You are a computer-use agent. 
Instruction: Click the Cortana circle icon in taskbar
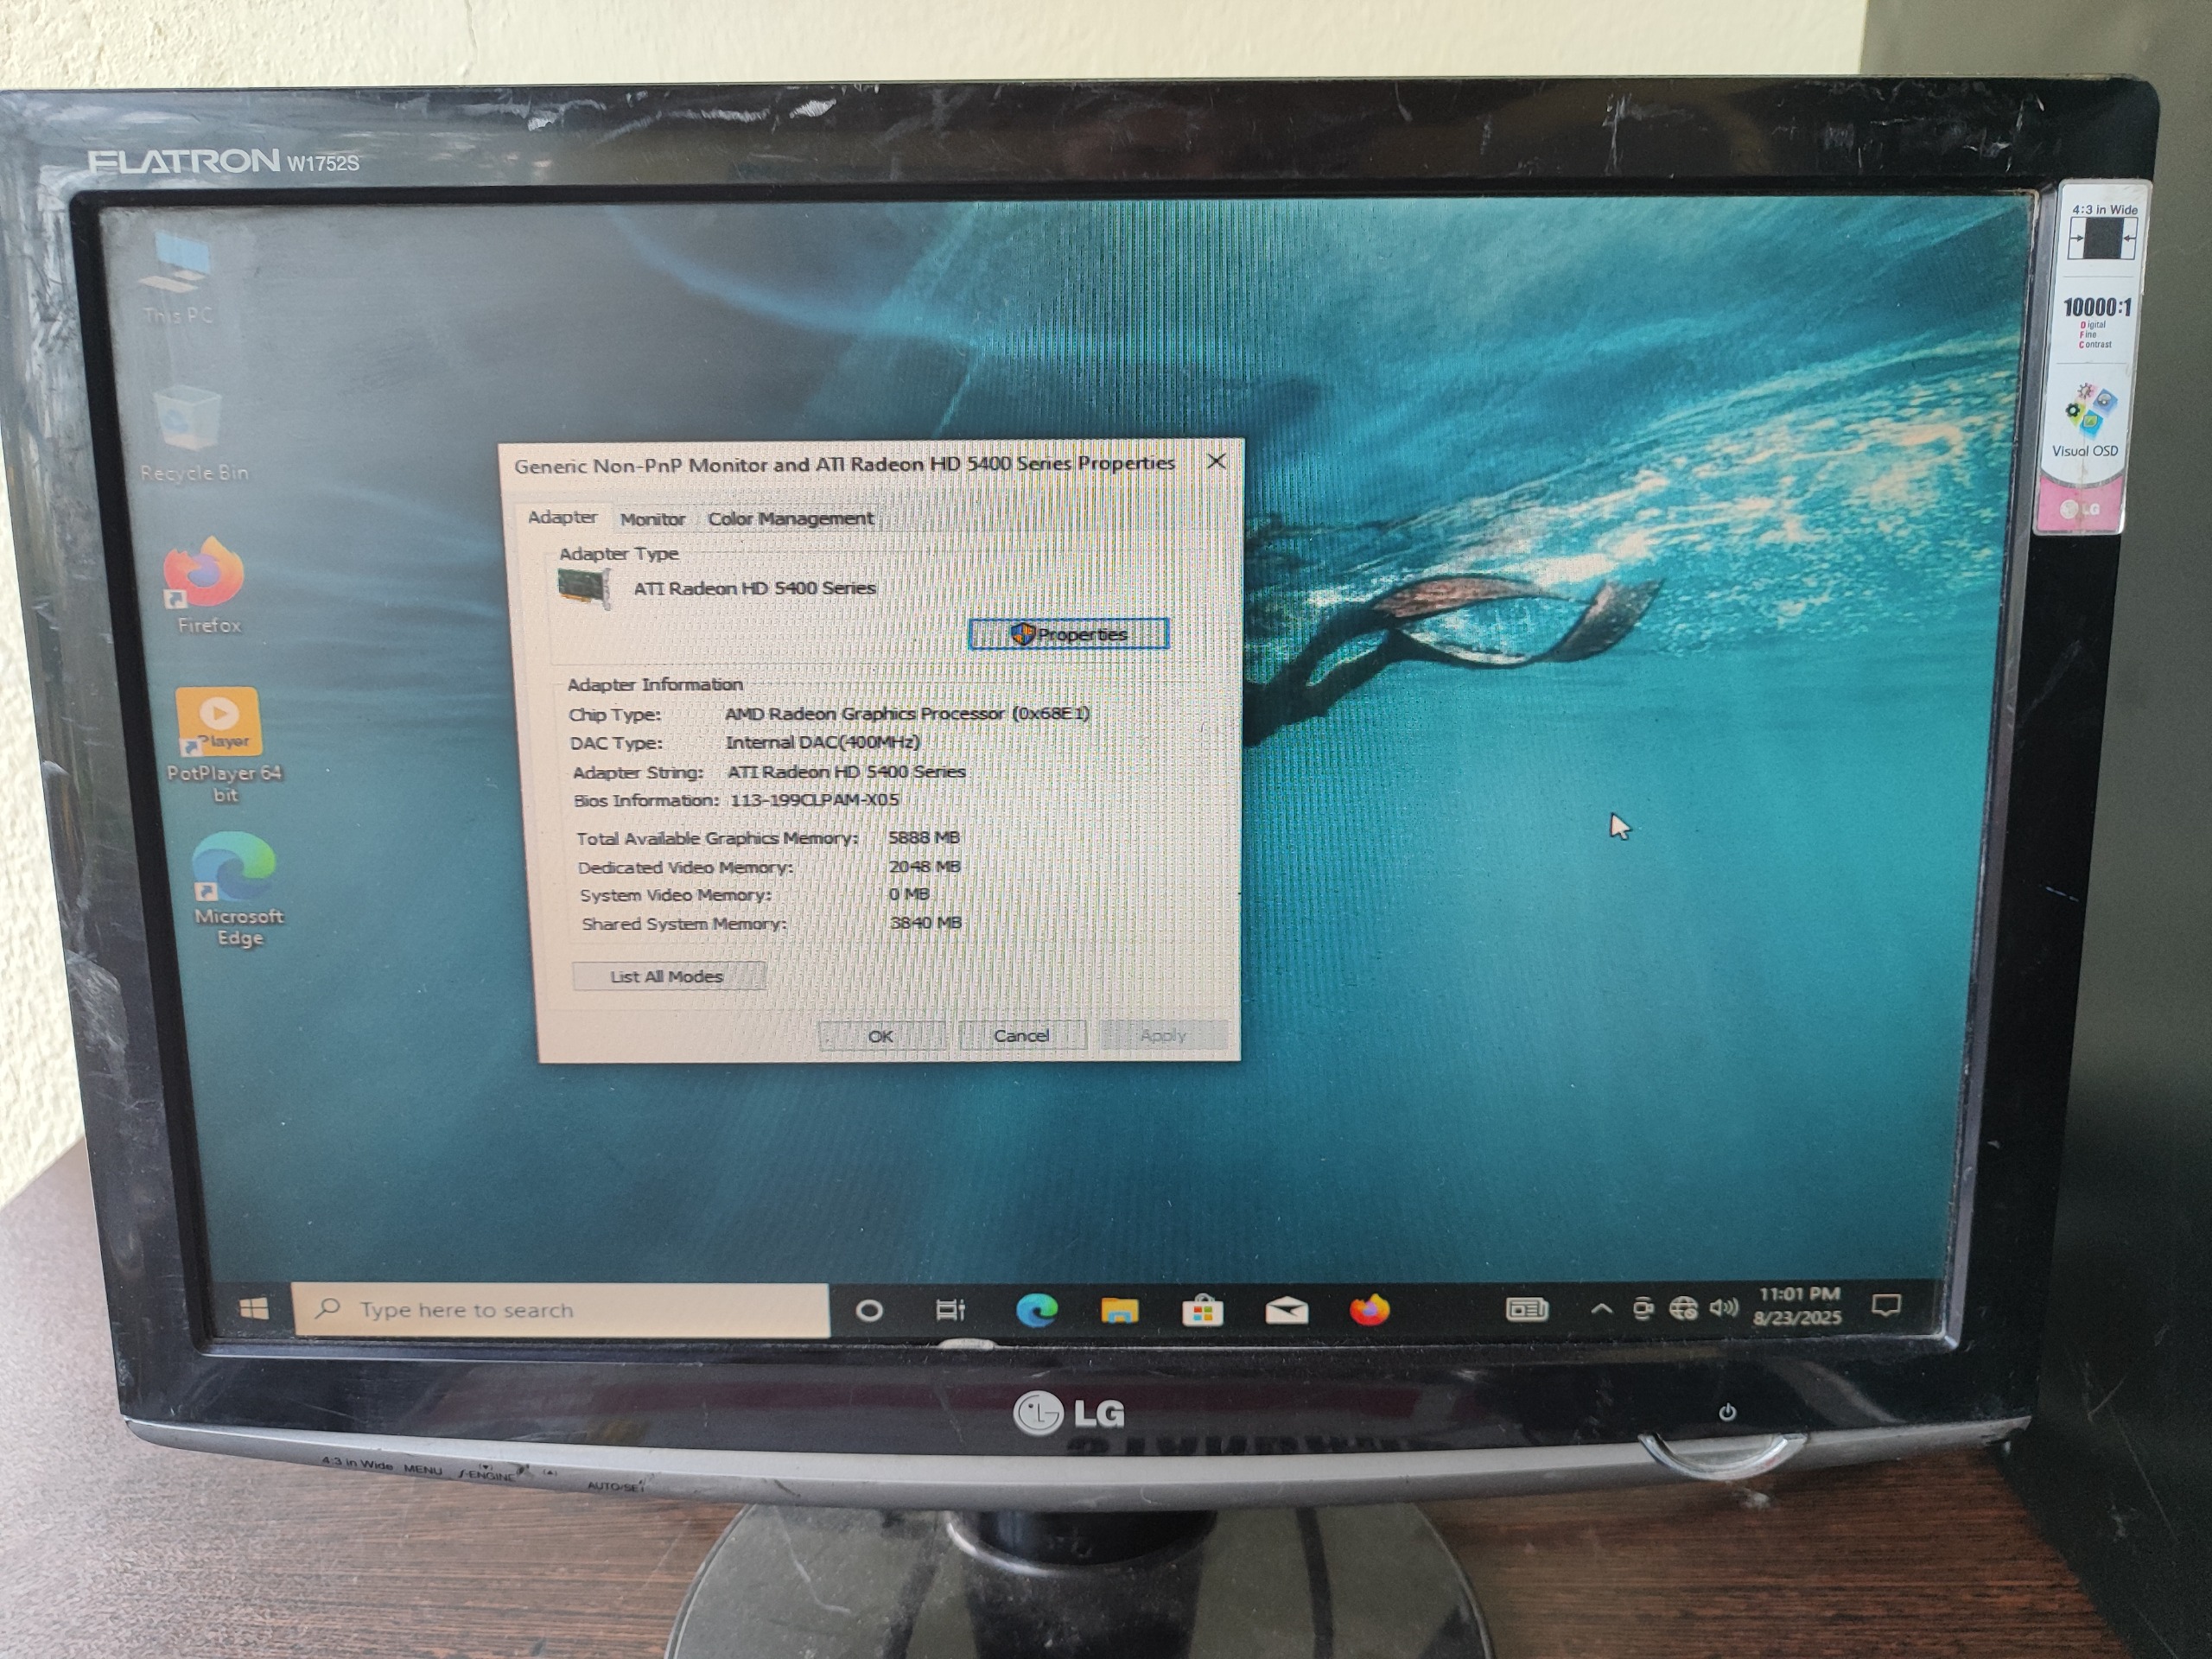pos(869,1310)
